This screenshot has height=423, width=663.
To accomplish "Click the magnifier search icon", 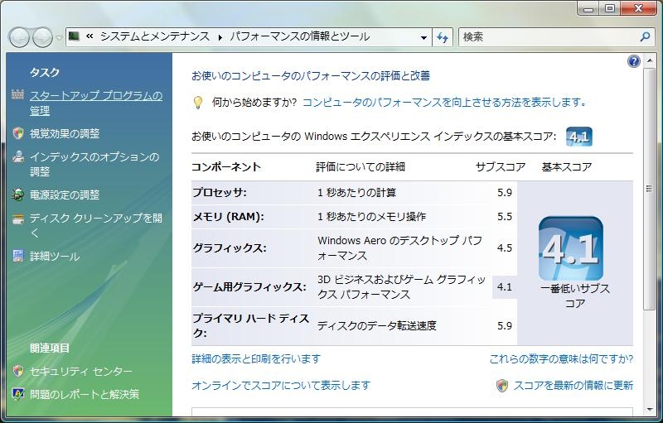I will click(646, 37).
